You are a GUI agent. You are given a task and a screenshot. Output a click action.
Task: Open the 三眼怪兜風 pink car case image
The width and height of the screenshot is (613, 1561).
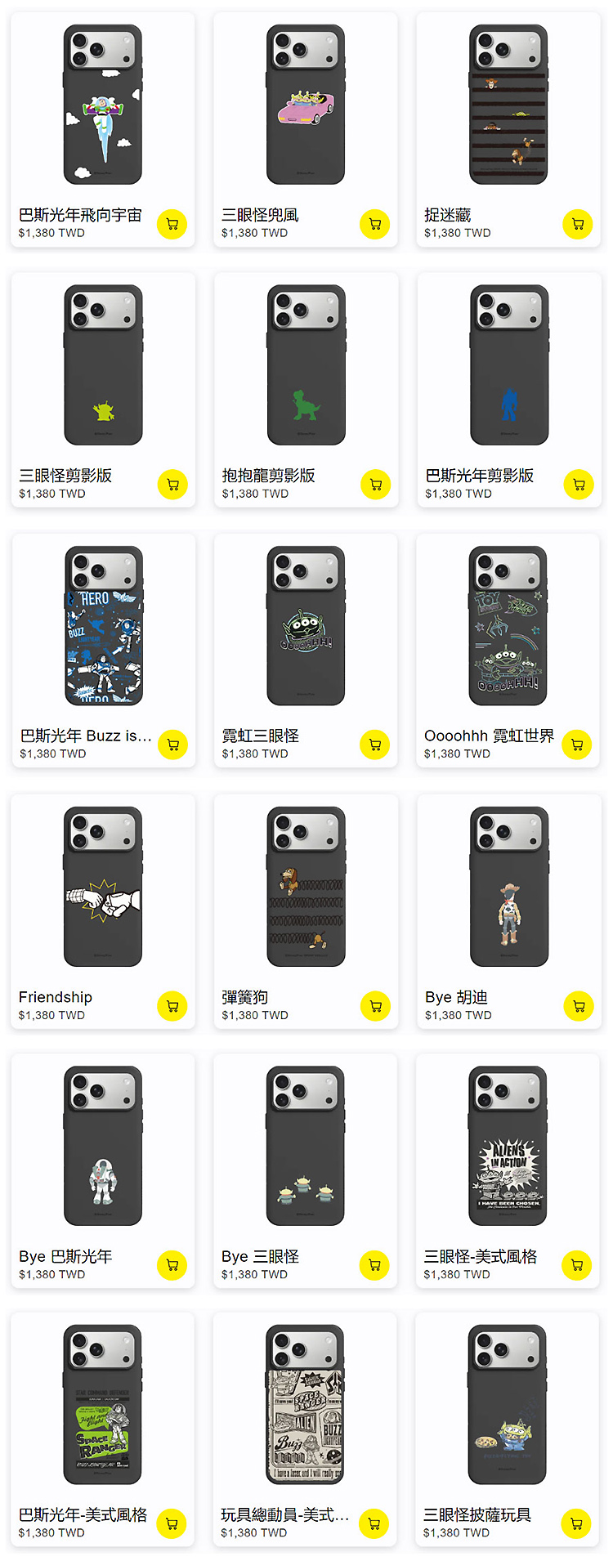point(306,105)
